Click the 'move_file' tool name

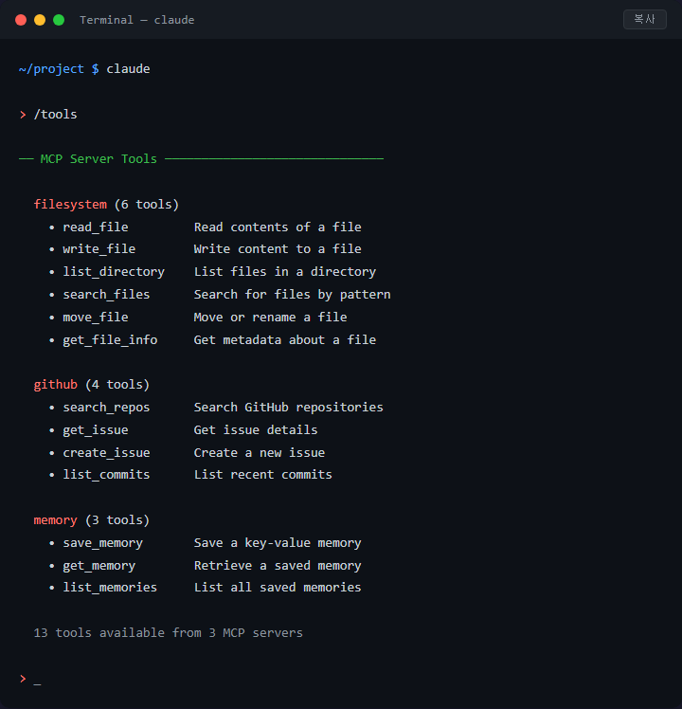point(96,317)
